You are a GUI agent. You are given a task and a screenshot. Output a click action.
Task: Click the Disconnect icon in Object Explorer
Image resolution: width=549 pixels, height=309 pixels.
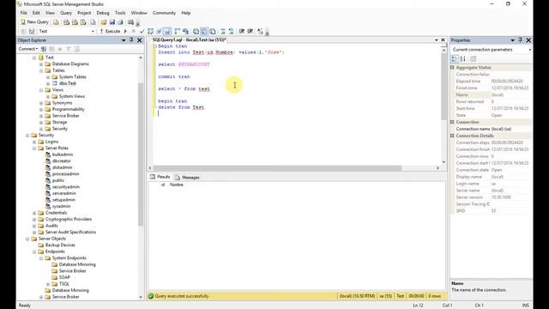point(51,49)
